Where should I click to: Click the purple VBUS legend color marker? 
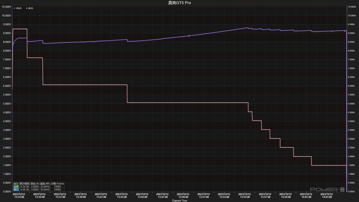pyautogui.click(x=14, y=8)
